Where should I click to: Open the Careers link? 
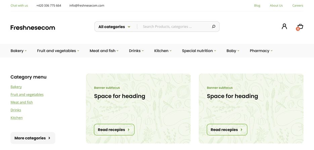(298, 6)
